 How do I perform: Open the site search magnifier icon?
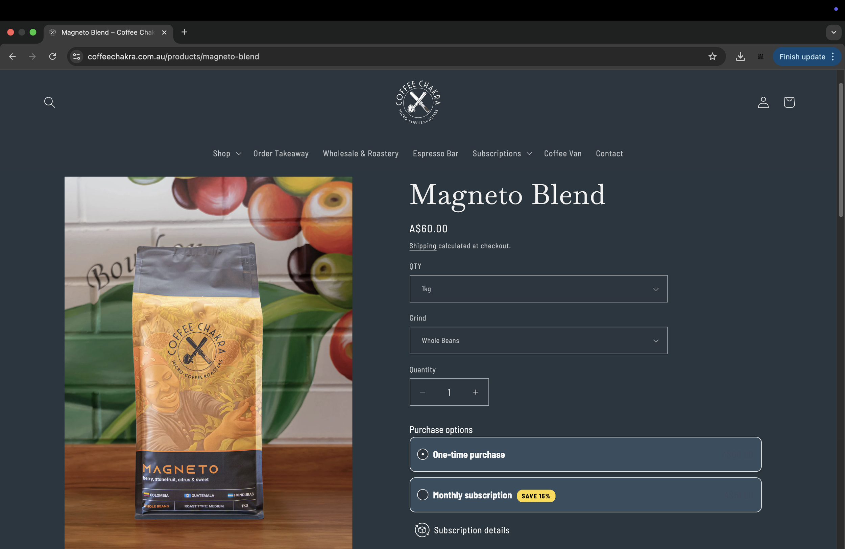[49, 102]
